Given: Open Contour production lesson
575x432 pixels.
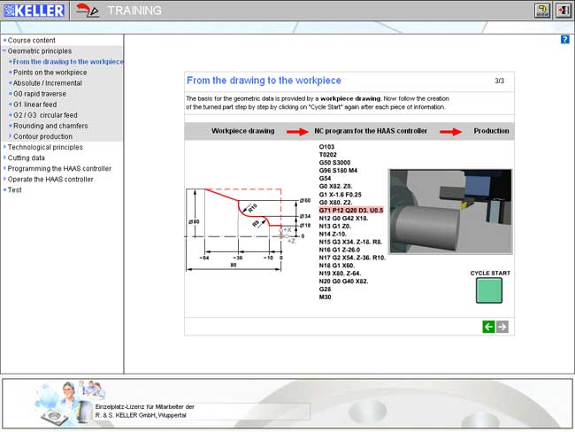Looking at the screenshot, I should point(42,136).
